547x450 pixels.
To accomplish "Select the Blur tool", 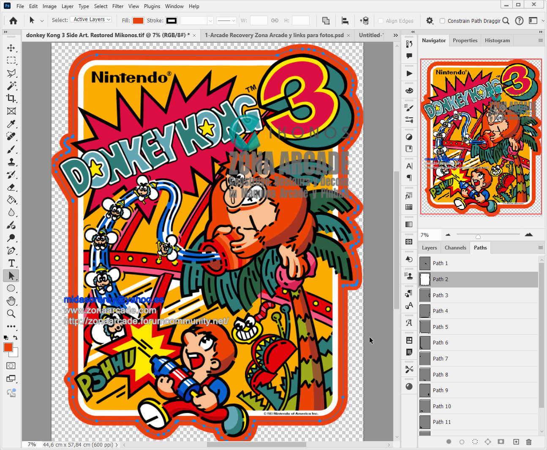I will [x=11, y=212].
